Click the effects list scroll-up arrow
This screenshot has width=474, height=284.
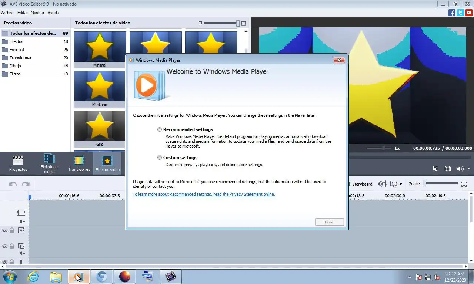(x=246, y=32)
